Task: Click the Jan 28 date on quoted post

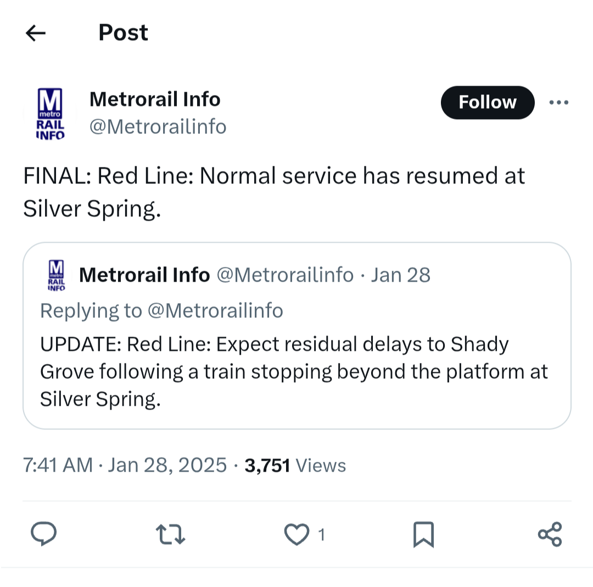Action: 400,275
